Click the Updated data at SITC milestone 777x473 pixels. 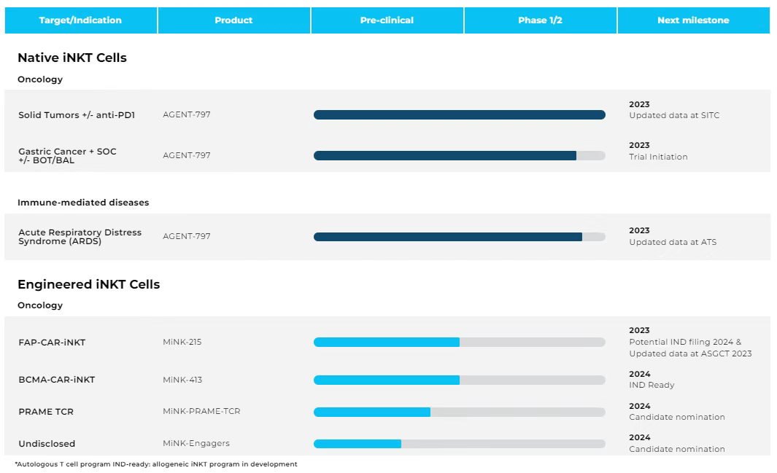tap(674, 115)
